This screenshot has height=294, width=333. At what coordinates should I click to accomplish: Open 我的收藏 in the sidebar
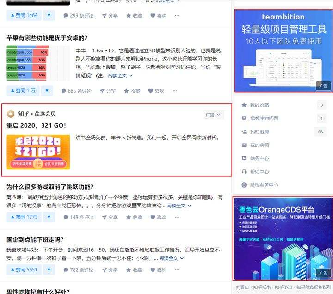[x=284, y=105]
